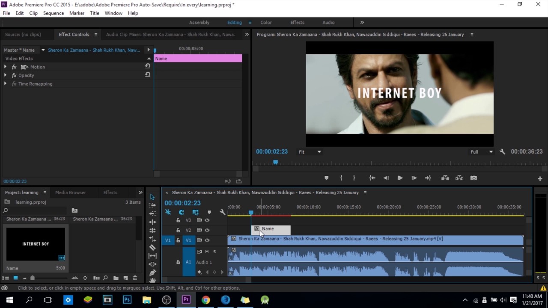
Task: Switch to the Media Browser tab
Action: [71, 192]
